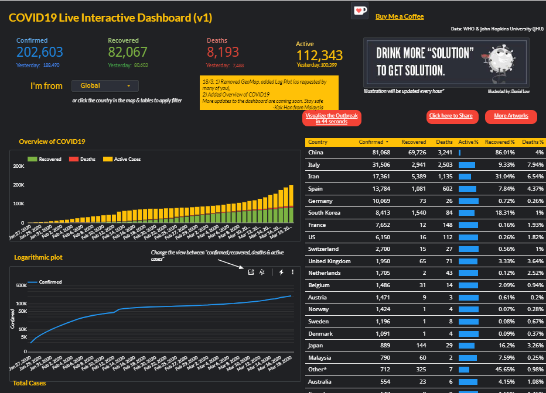546x393 pixels.
Task: Open the Buy Me a Coffee link
Action: (x=400, y=16)
